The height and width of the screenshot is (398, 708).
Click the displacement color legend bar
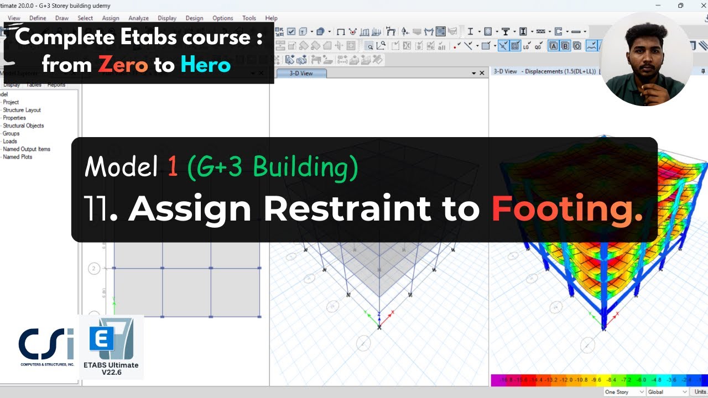(600, 380)
